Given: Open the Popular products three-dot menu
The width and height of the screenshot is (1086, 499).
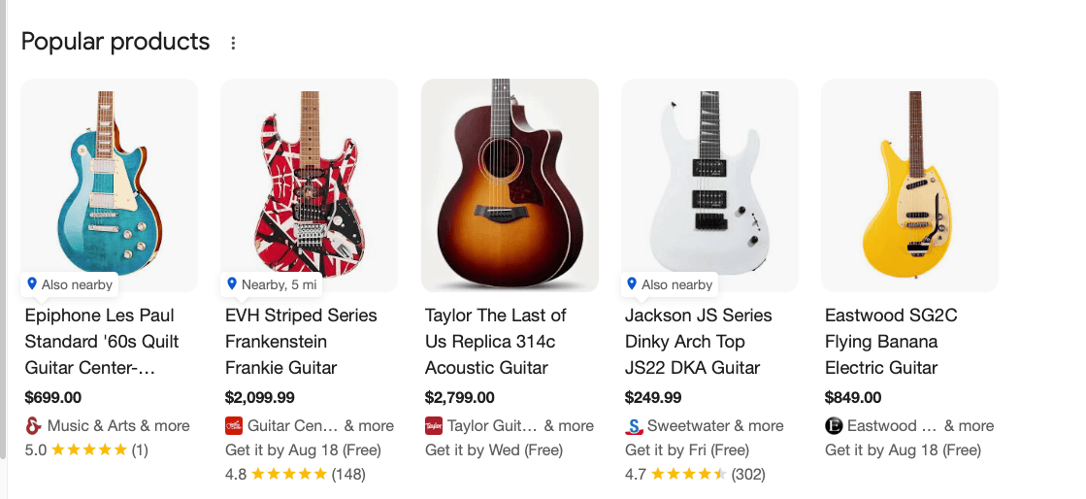Looking at the screenshot, I should coord(232,43).
